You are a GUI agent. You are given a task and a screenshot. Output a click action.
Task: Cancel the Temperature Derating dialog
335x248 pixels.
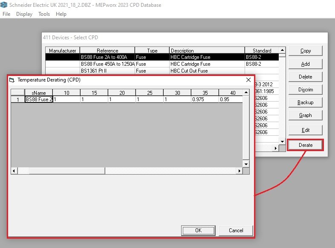click(236, 230)
